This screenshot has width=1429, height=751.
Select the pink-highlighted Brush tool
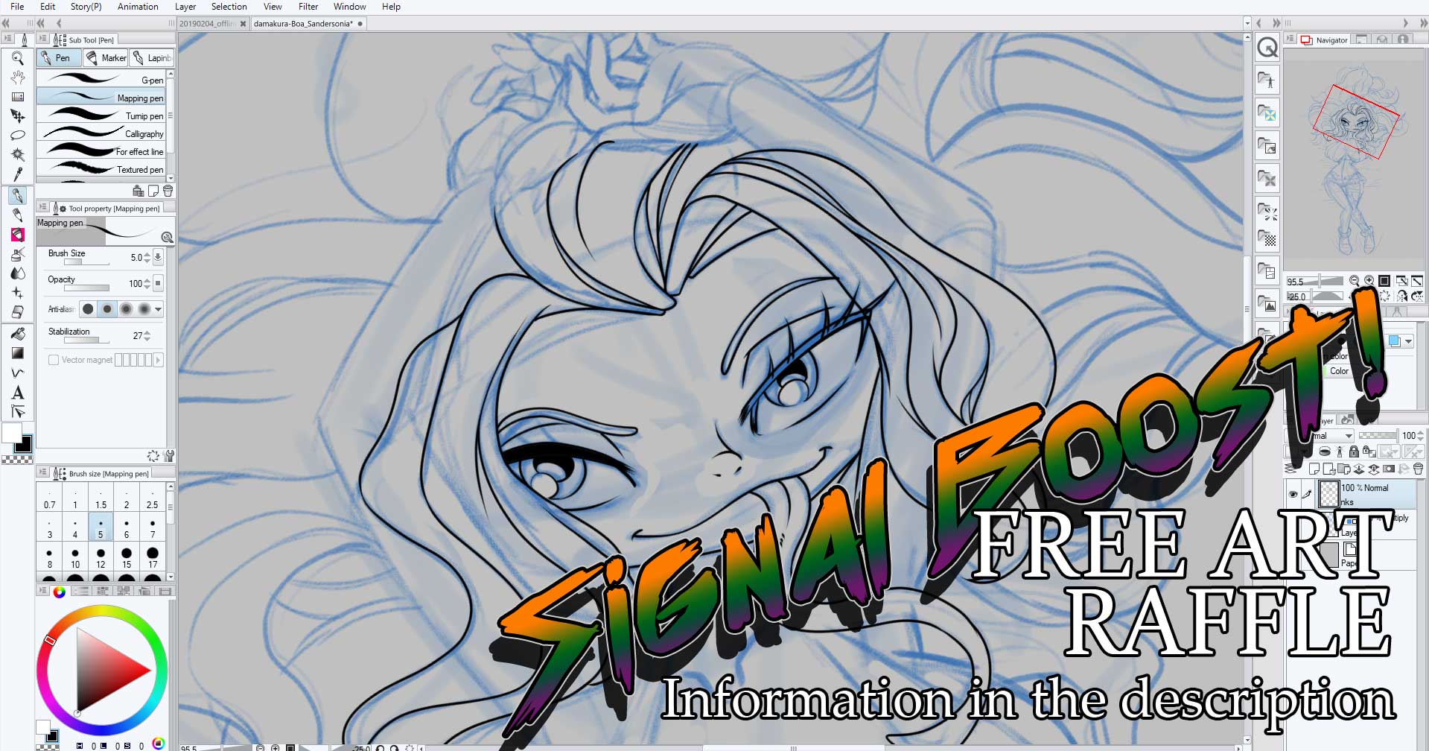[18, 235]
